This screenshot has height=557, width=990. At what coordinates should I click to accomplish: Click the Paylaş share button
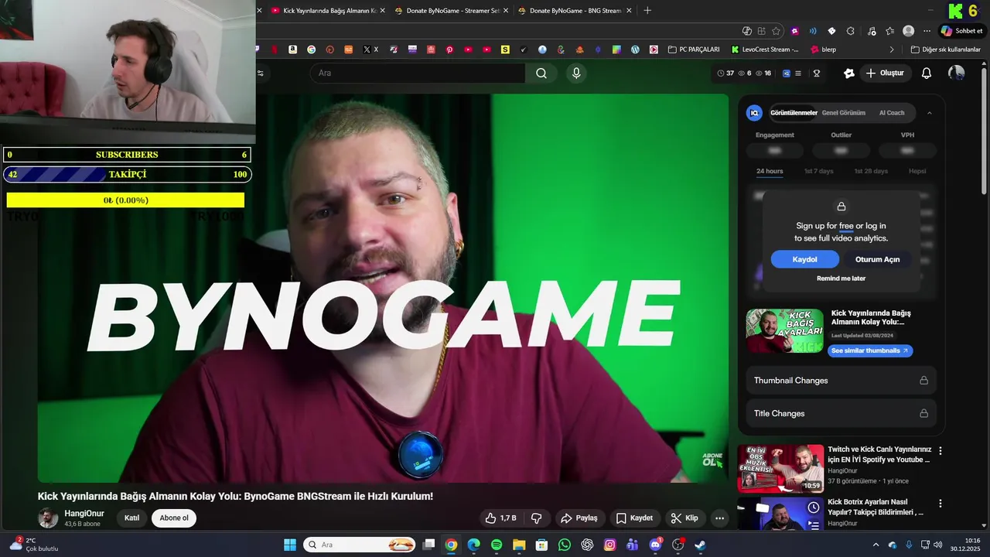579,518
